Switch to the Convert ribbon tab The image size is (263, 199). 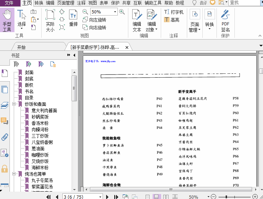pos(39,3)
